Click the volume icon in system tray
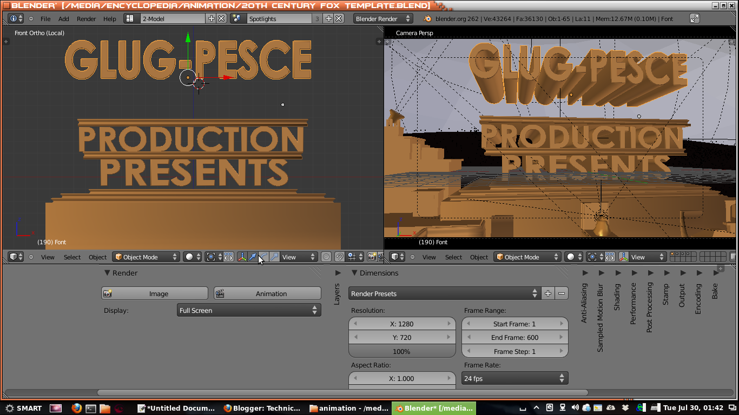 coord(575,408)
